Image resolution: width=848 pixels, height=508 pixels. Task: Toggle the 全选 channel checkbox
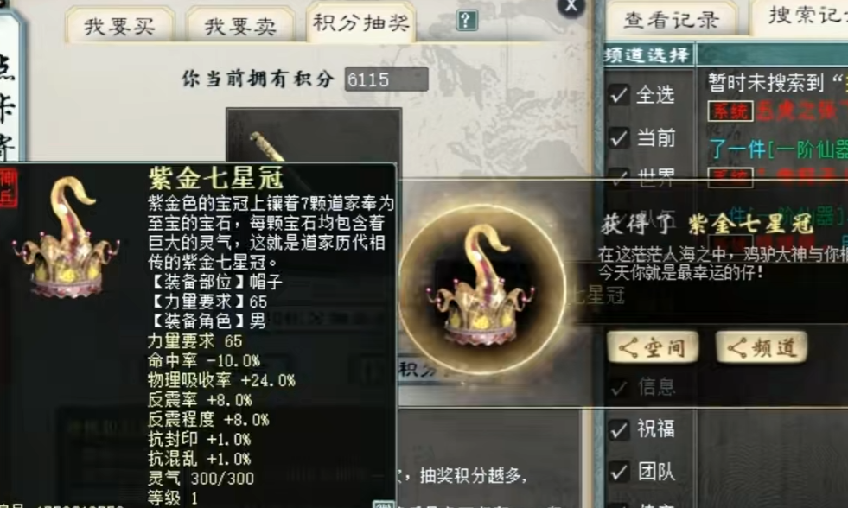coord(619,95)
